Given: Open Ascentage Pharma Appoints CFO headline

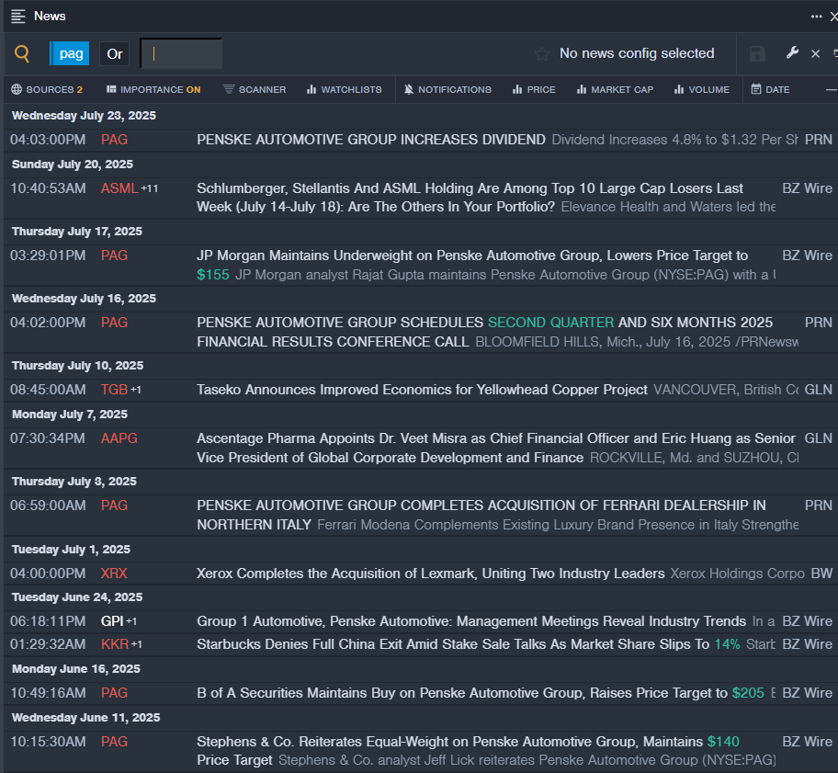Looking at the screenshot, I should [x=496, y=448].
